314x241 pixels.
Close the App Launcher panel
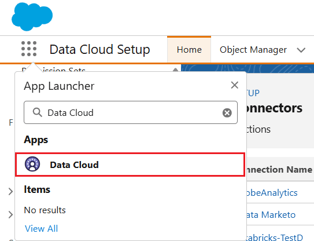235,85
